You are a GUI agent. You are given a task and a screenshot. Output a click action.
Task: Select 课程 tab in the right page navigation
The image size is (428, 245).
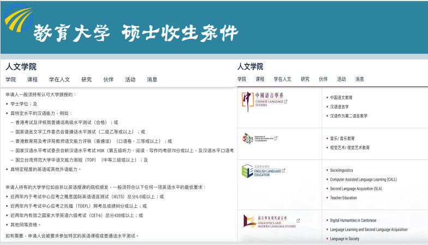pos(260,79)
